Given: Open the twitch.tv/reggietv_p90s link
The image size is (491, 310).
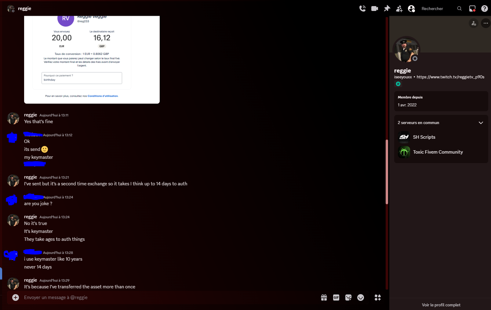Looking at the screenshot, I should click(x=450, y=77).
